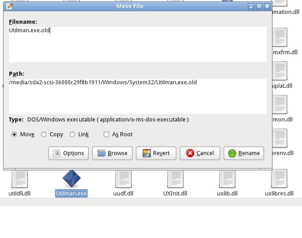Click the utildll.dll filename label
Screen dimensions: 302x238
point(19,194)
